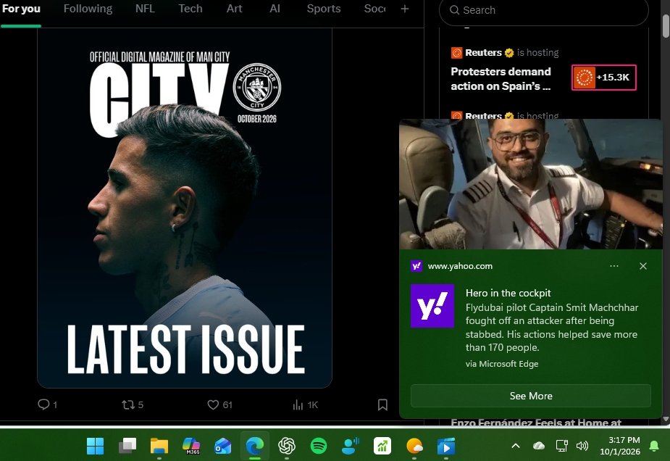Open Protesters demand action on Spain's headline
This screenshot has width=670, height=461.
pos(501,79)
